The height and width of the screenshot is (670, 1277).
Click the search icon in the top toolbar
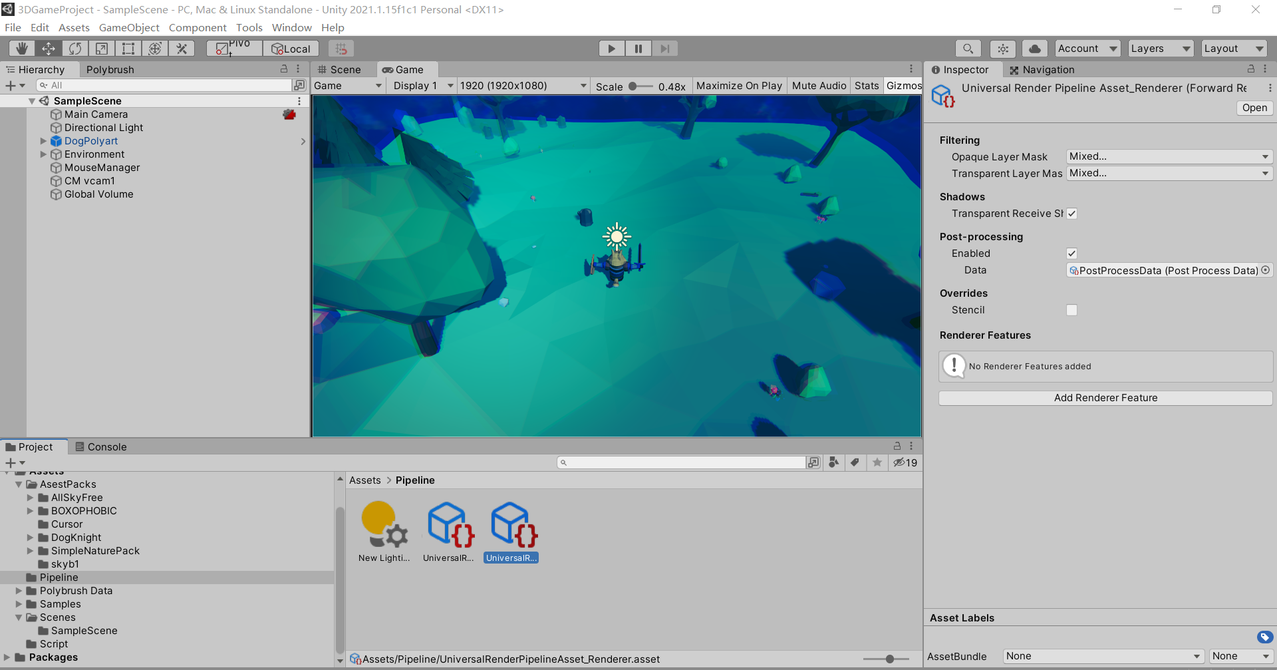click(x=968, y=48)
